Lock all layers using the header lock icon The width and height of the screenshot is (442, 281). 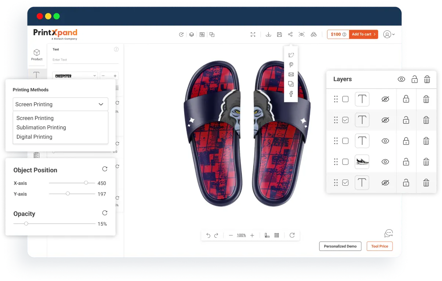pyautogui.click(x=414, y=79)
